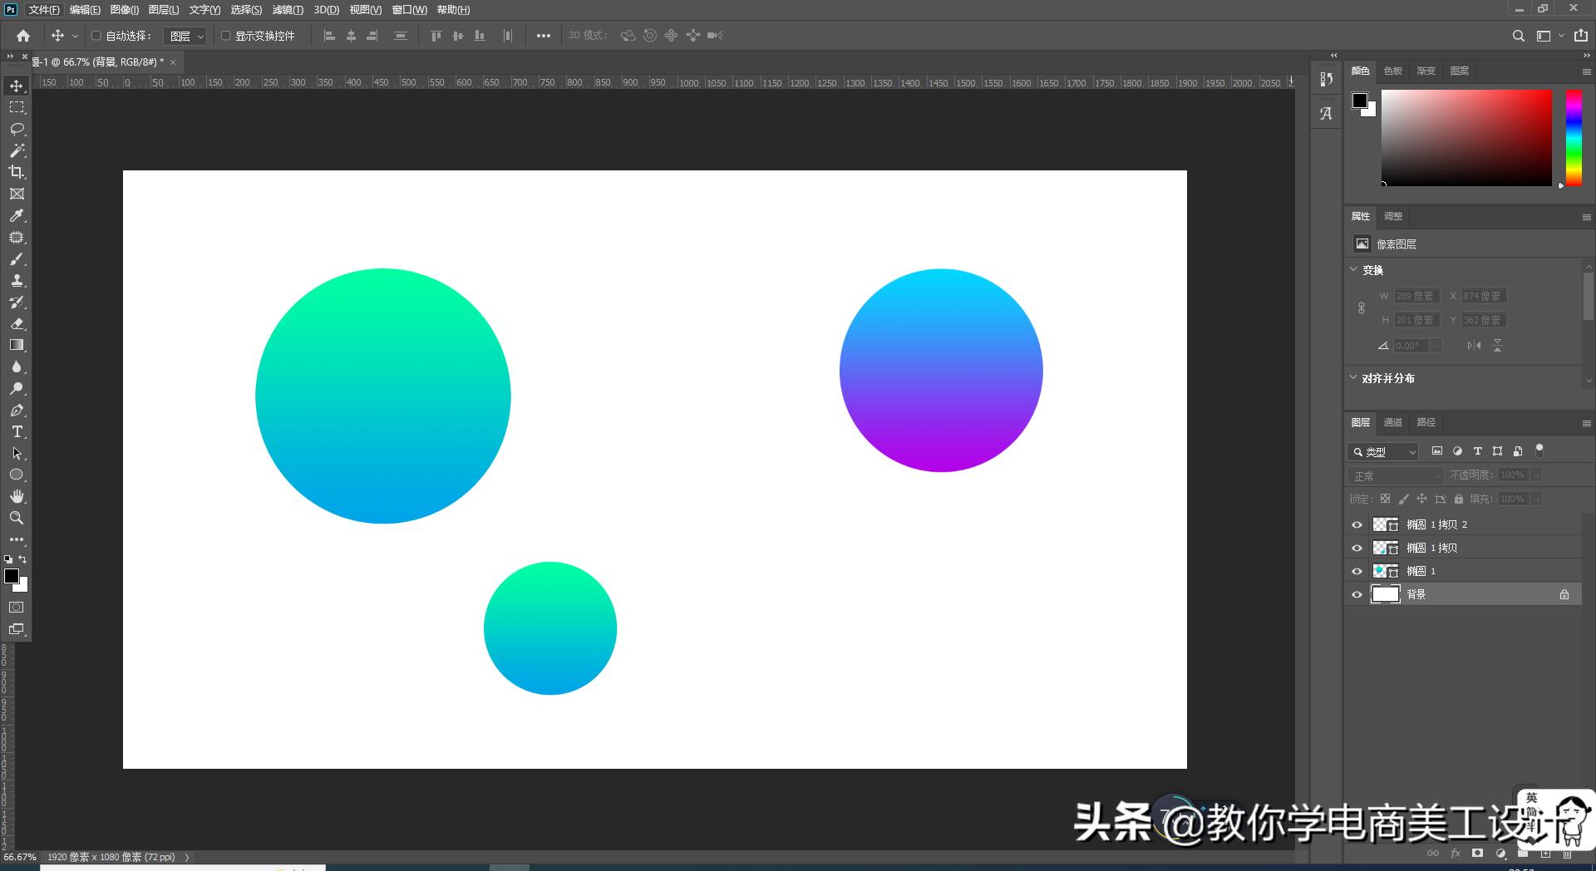Click the 调整 panel tab
The width and height of the screenshot is (1596, 871).
[1393, 216]
